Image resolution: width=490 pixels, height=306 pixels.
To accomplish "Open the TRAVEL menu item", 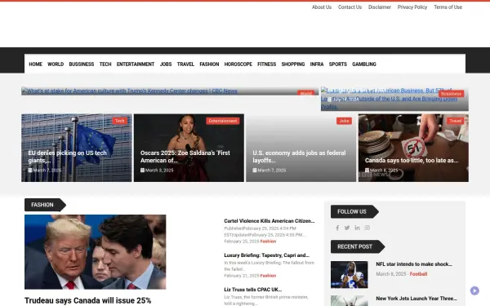I will (185, 64).
